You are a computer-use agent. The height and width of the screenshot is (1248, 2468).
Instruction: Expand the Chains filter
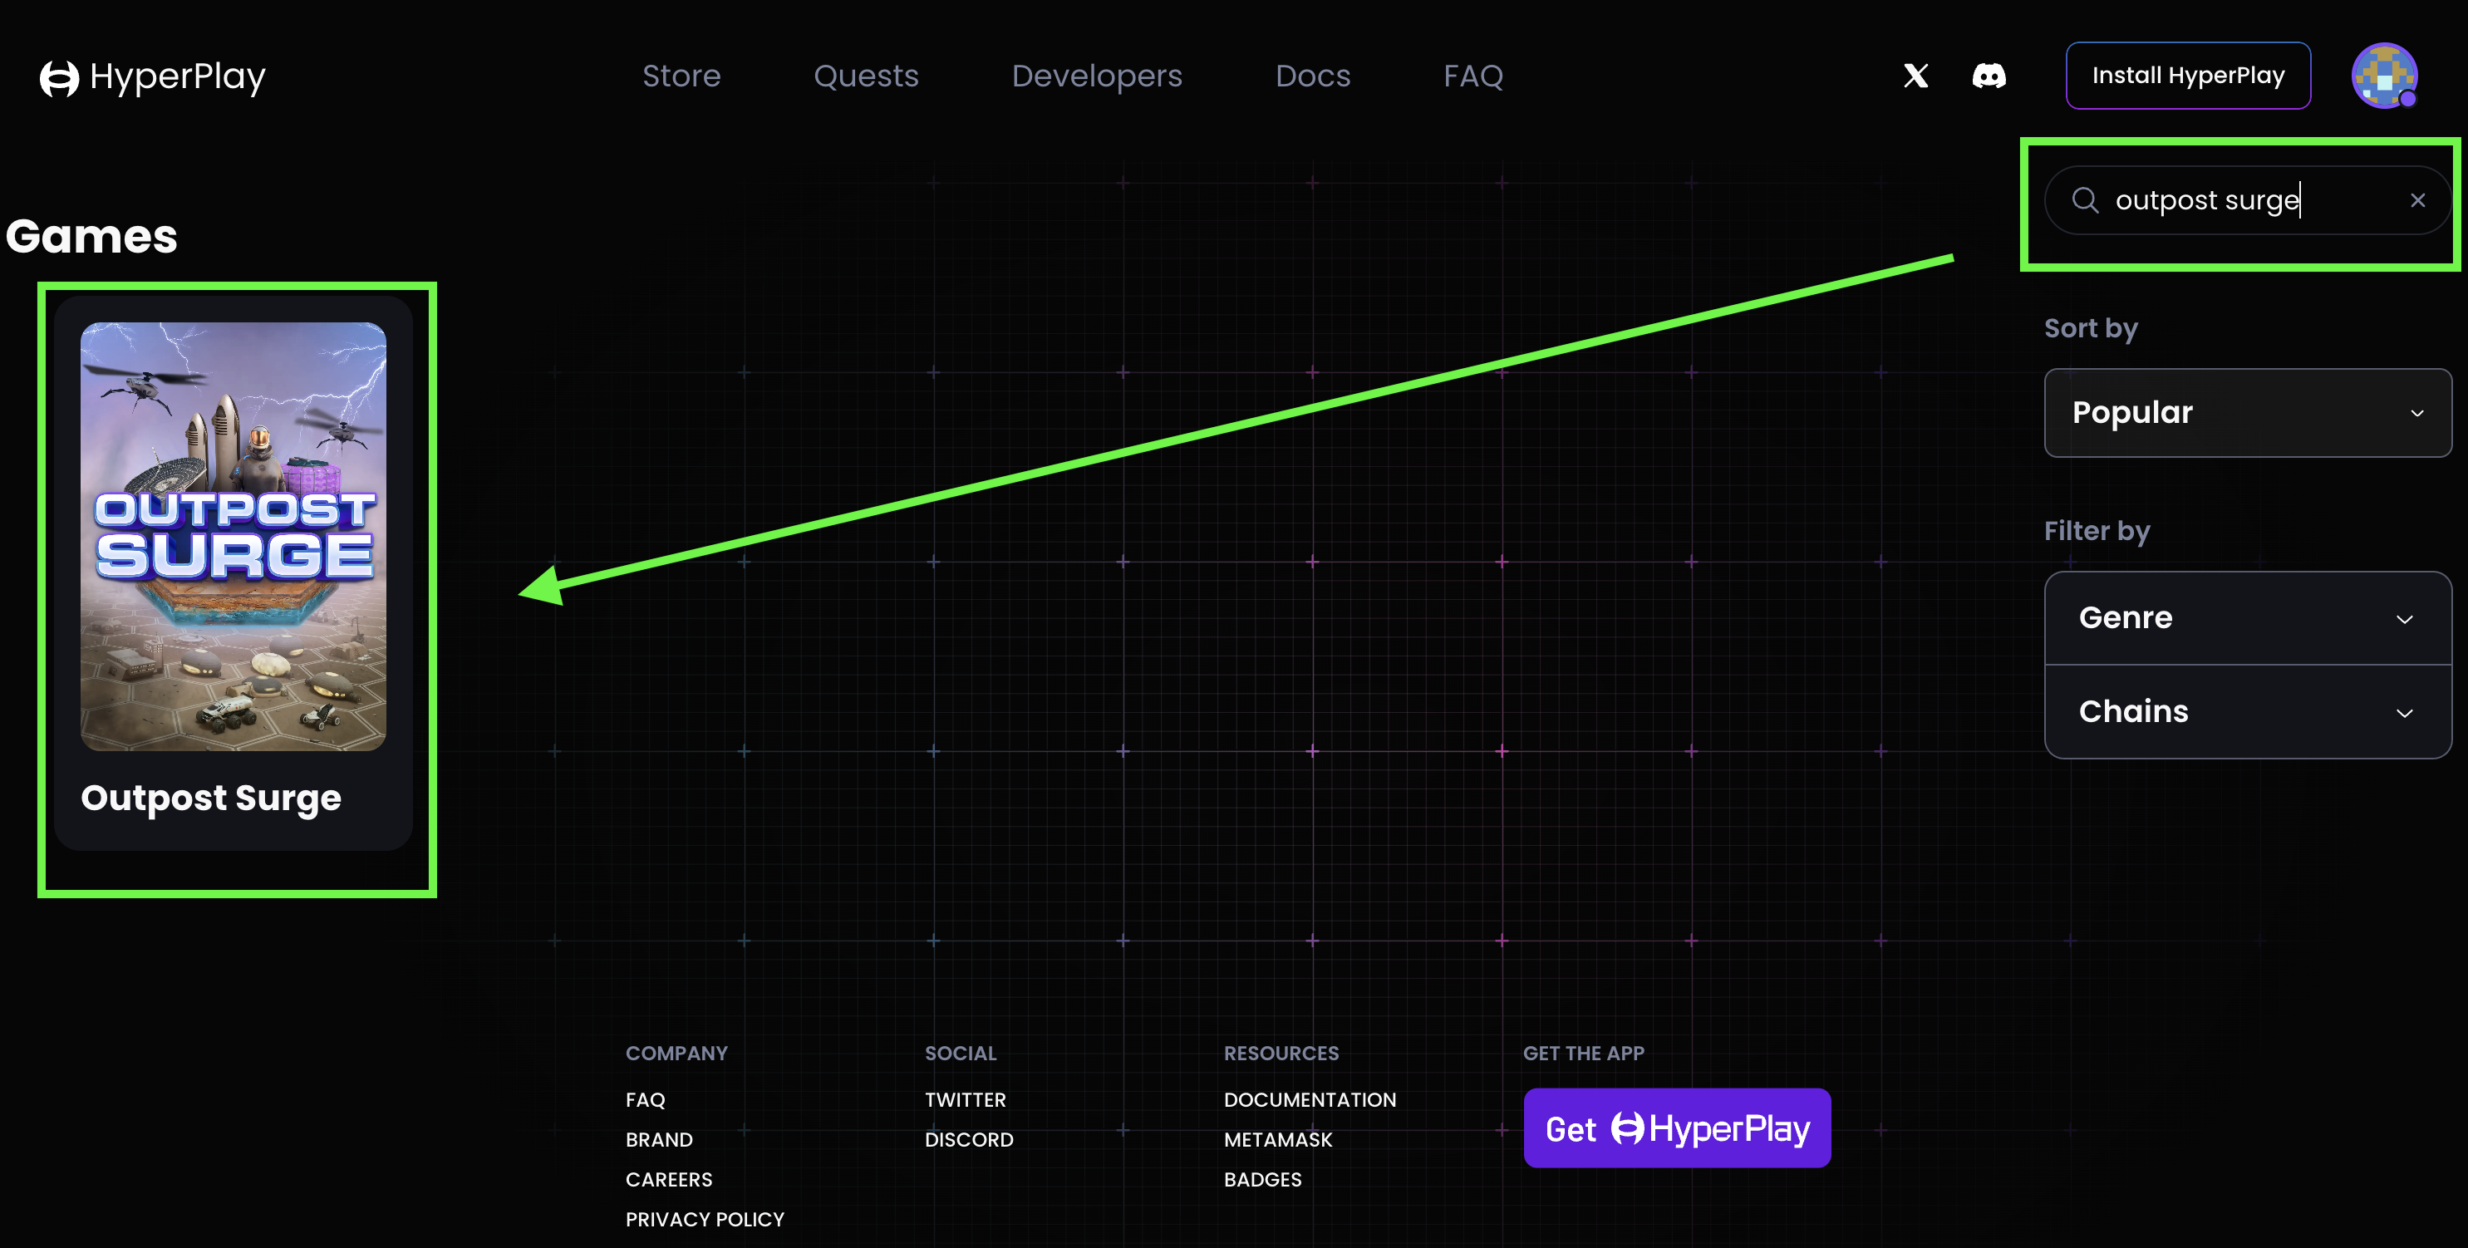[x=2247, y=711]
